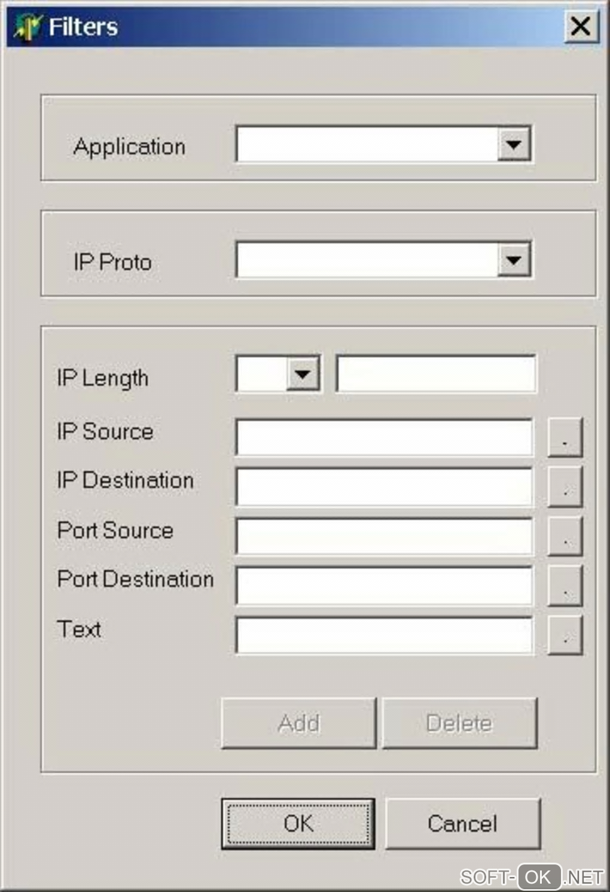Confirm filters with the OK button
This screenshot has height=892, width=610.
tap(298, 824)
